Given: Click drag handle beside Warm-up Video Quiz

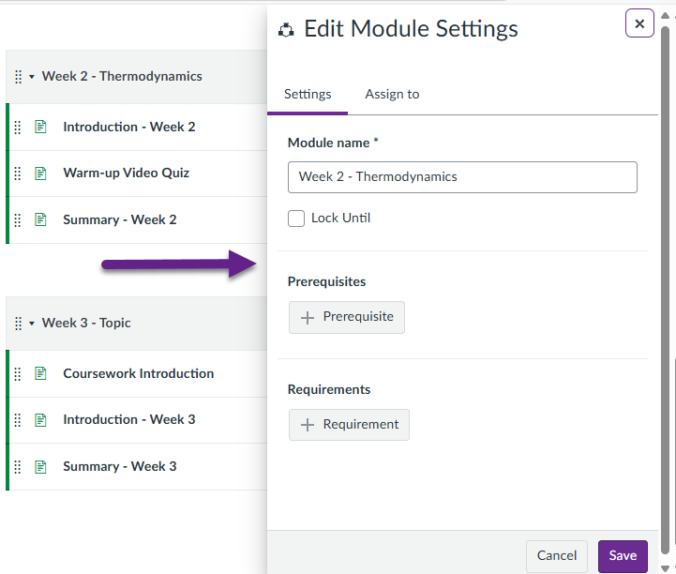Looking at the screenshot, I should [18, 174].
